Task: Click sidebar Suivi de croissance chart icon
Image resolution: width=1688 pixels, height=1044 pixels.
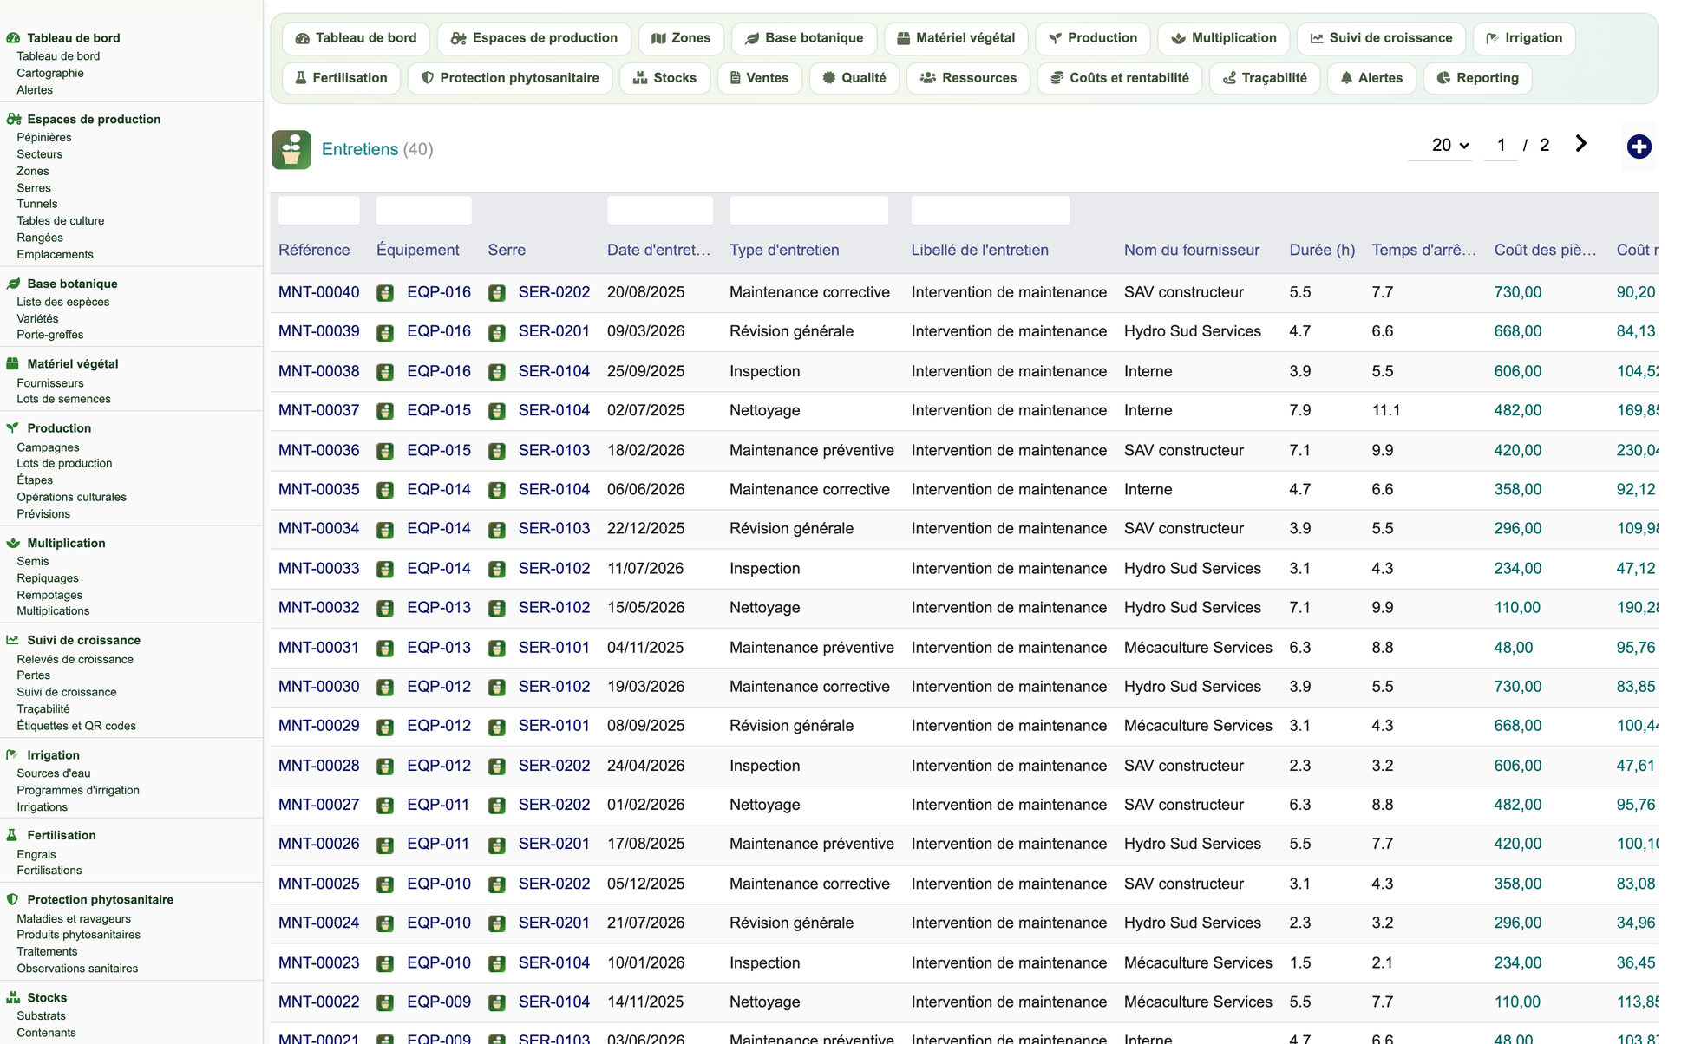Action: point(13,640)
